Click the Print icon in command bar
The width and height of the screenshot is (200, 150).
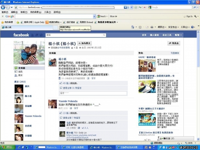(x=152, y=27)
